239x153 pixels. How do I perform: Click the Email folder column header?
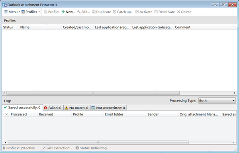click(125, 114)
